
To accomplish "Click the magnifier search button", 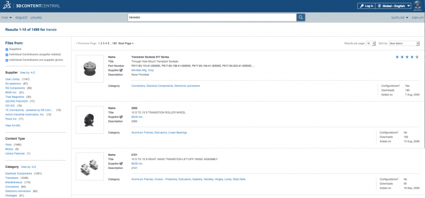I will (x=301, y=18).
